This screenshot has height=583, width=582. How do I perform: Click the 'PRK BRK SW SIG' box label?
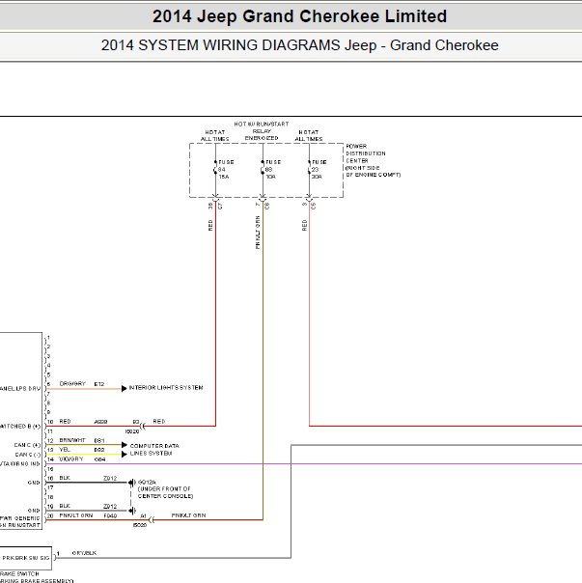[x=26, y=558]
